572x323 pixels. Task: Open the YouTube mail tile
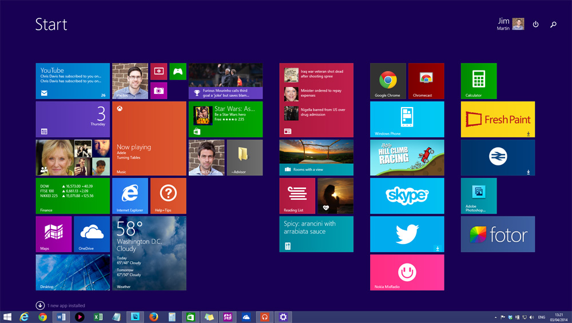point(73,81)
